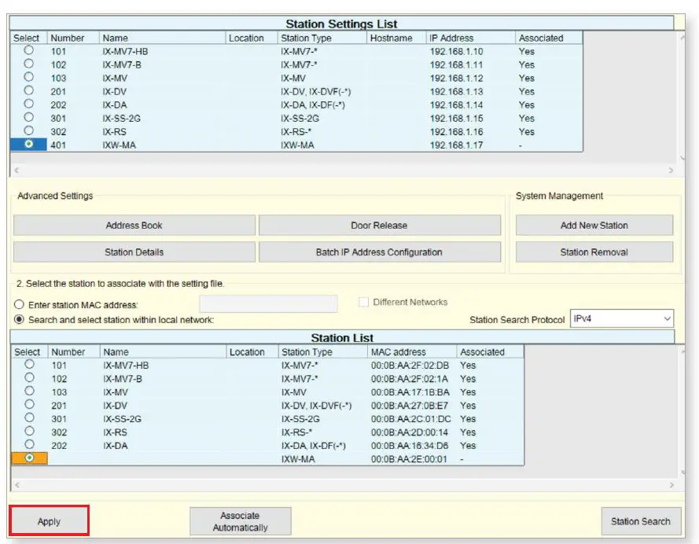
Task: Select Search and select station within local network
Action: 20,320
